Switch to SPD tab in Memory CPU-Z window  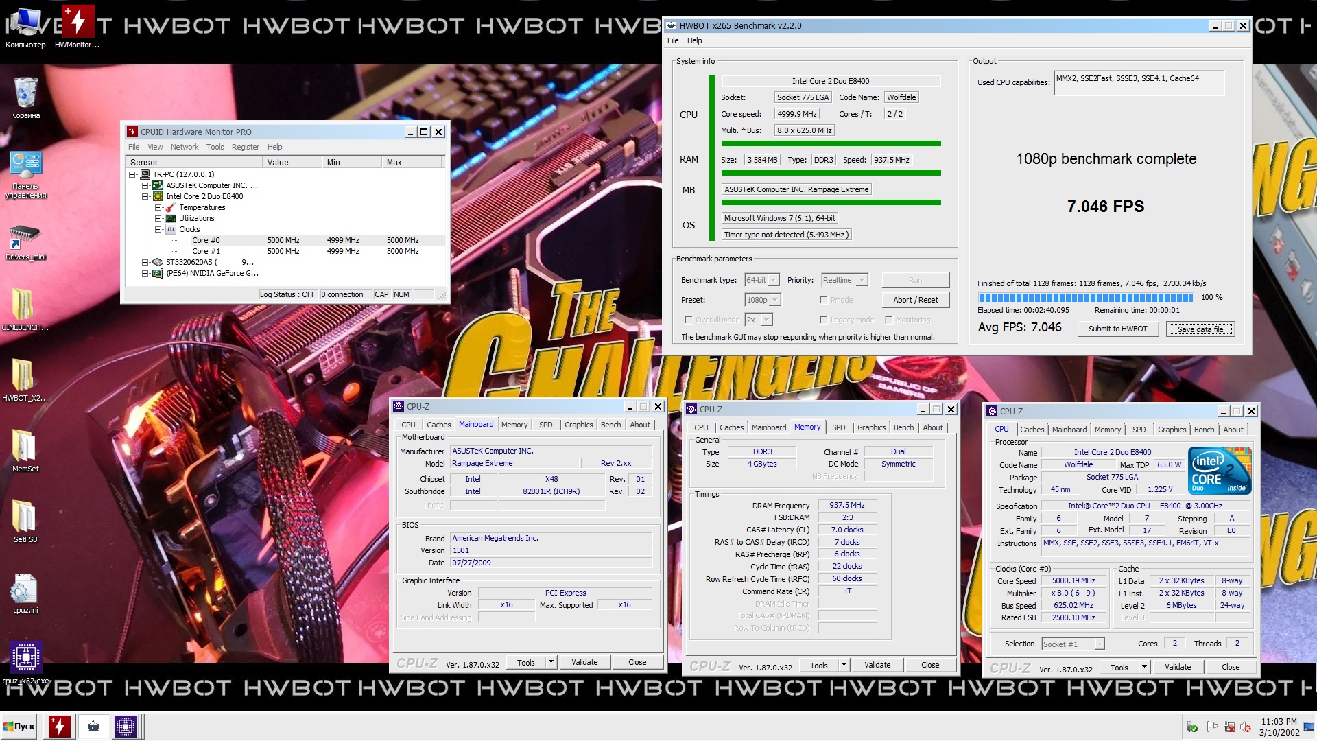838,427
